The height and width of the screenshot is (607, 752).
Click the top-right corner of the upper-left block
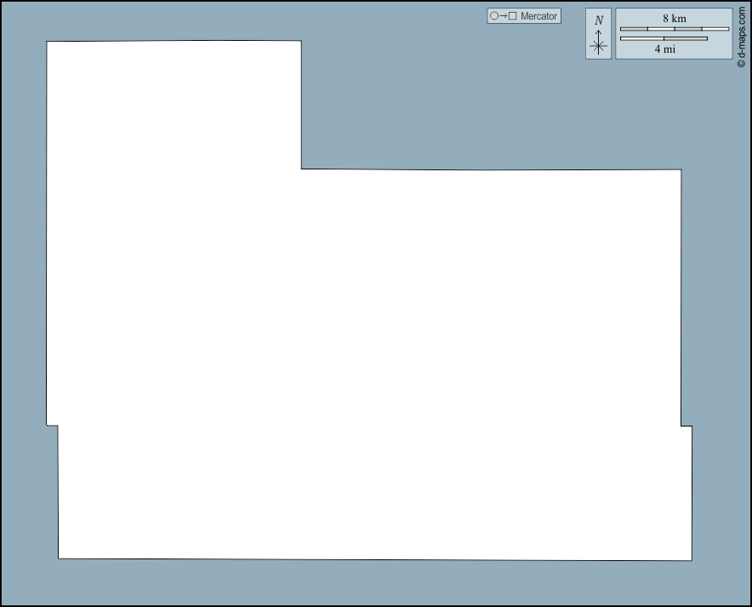[300, 41]
